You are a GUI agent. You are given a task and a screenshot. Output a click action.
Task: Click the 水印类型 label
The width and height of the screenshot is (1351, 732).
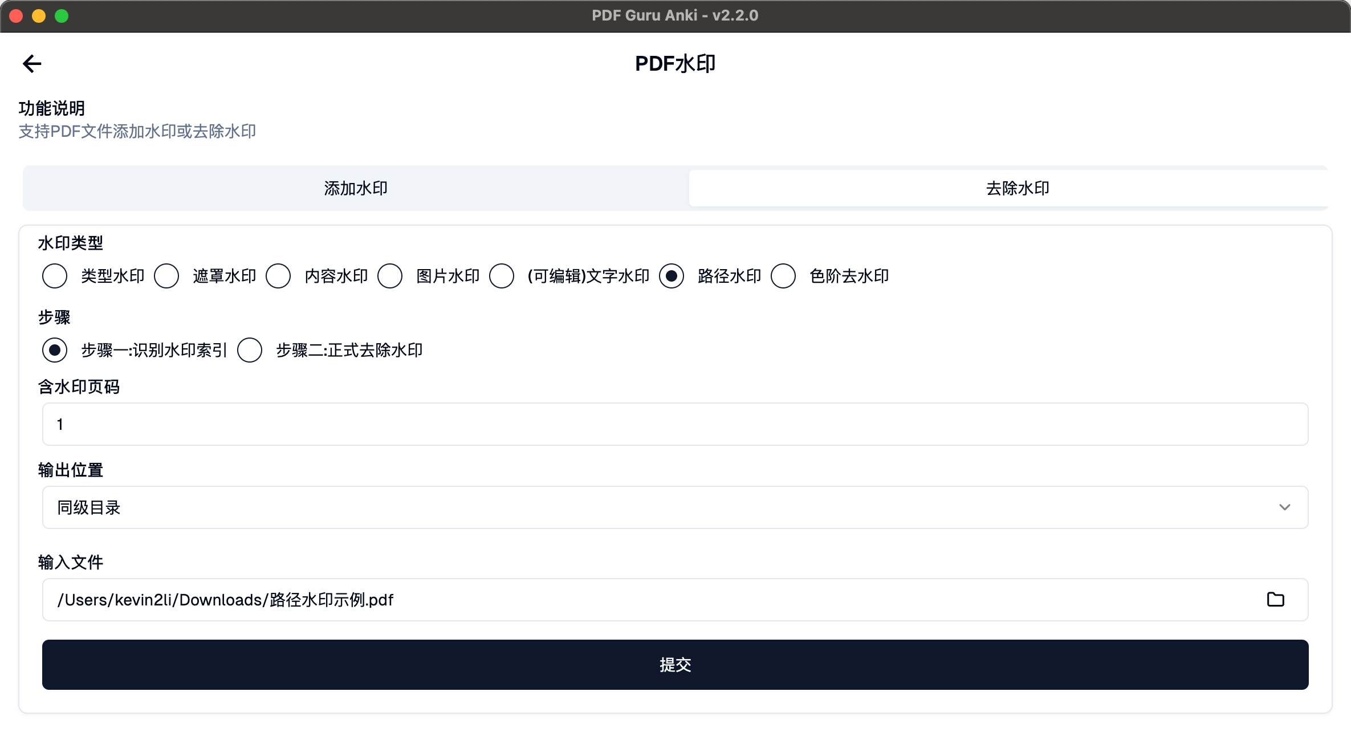click(x=71, y=243)
